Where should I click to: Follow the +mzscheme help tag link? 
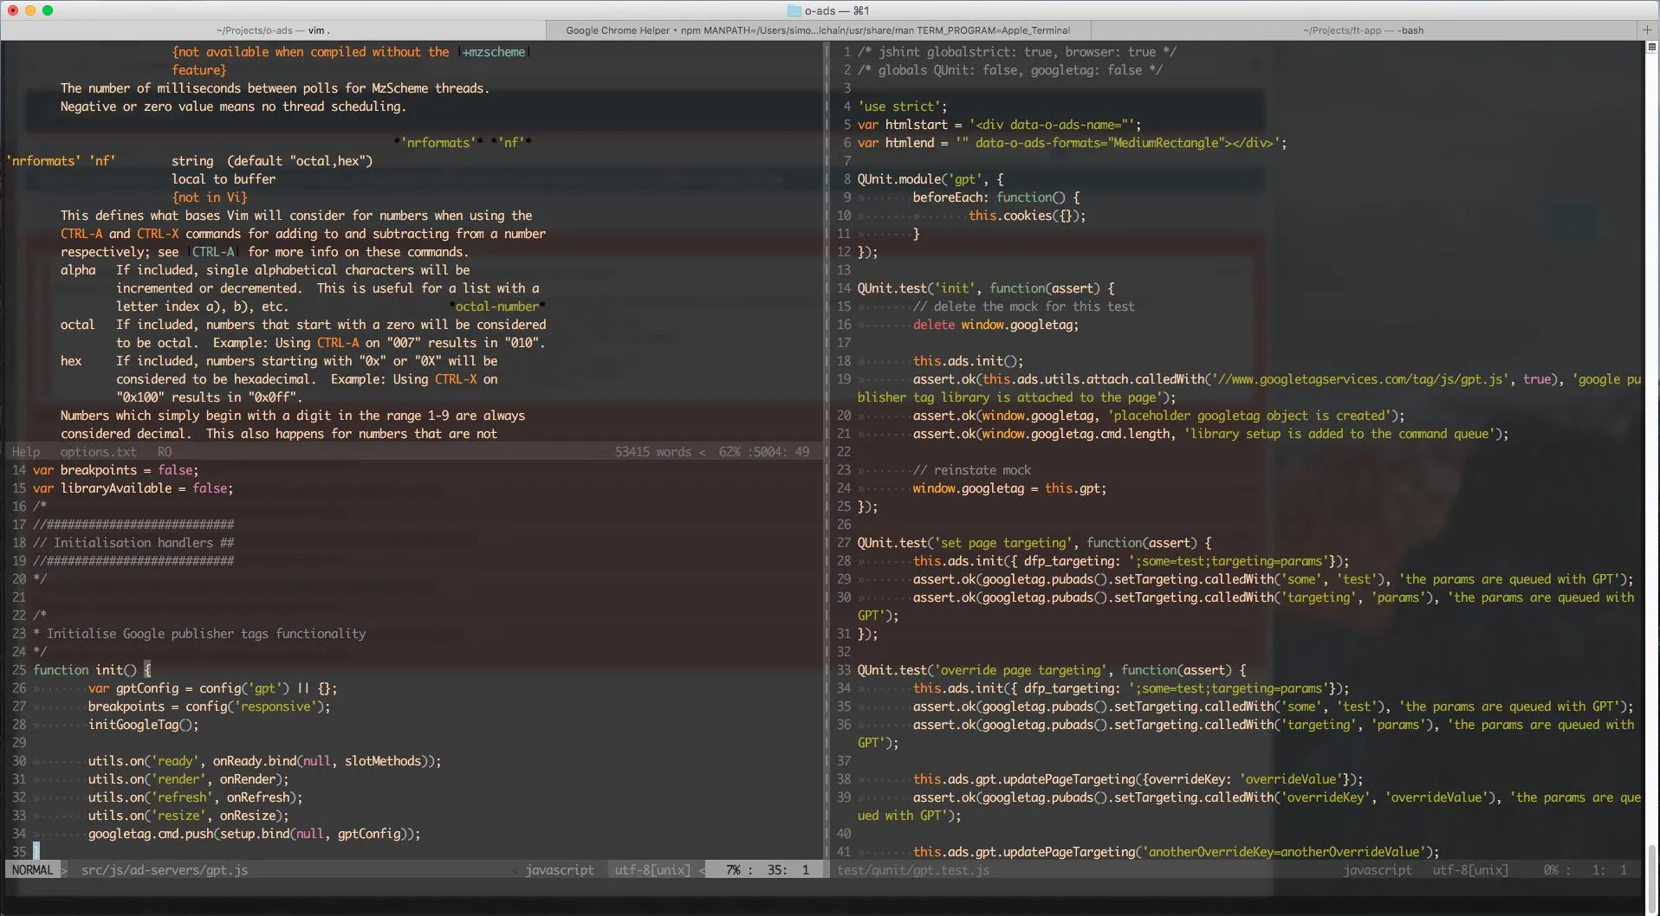pyautogui.click(x=494, y=52)
